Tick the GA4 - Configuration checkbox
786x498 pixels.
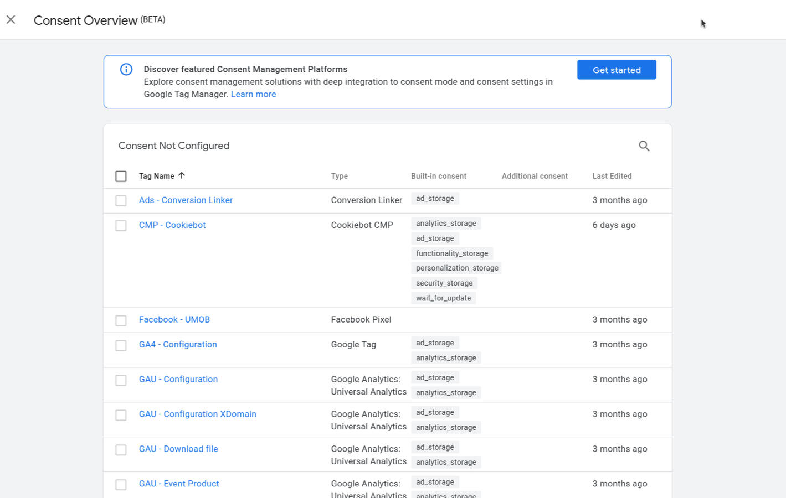[121, 345]
